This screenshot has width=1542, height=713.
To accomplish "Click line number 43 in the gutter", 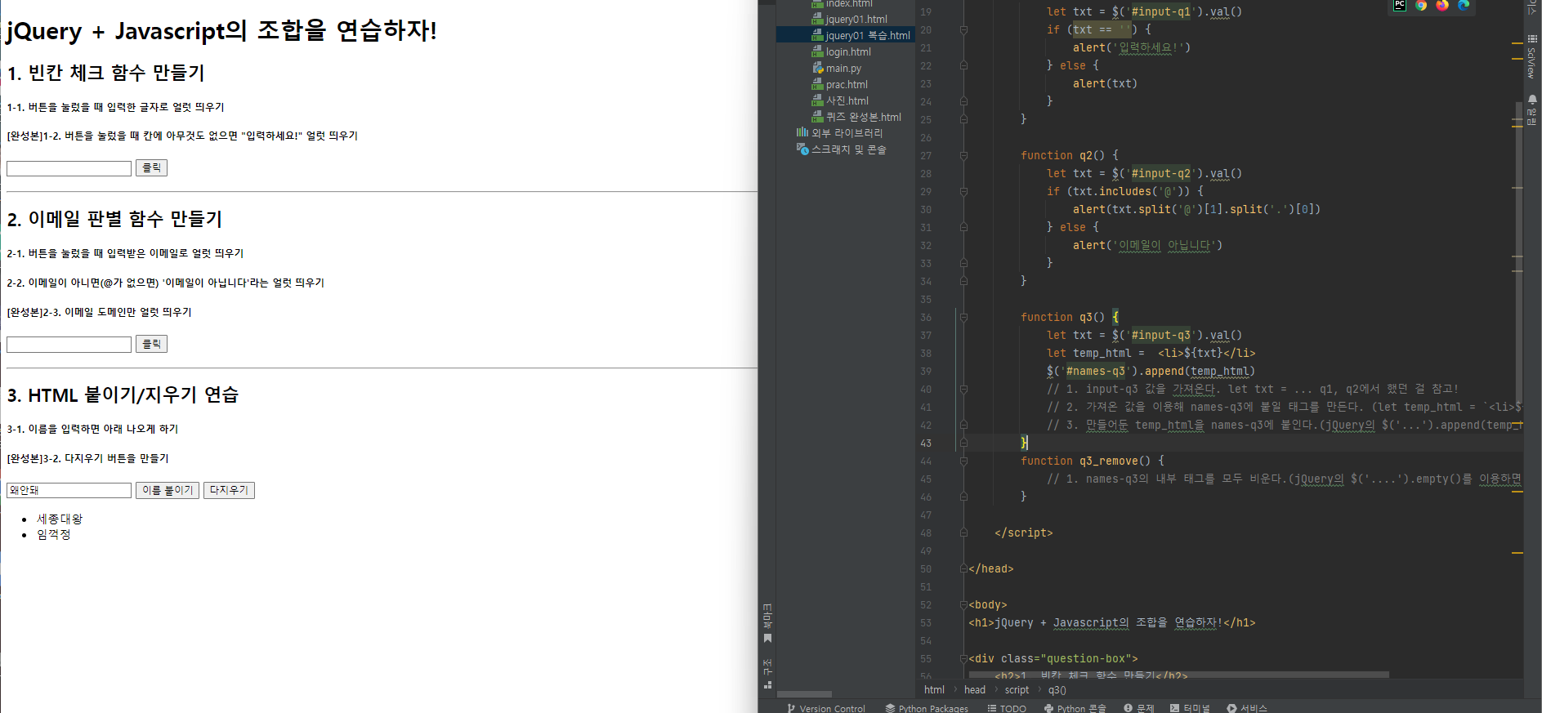I will pos(926,443).
